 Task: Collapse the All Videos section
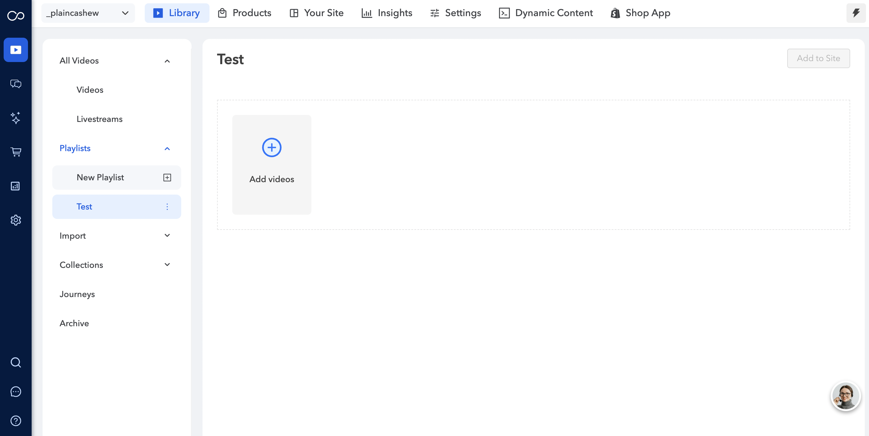167,61
